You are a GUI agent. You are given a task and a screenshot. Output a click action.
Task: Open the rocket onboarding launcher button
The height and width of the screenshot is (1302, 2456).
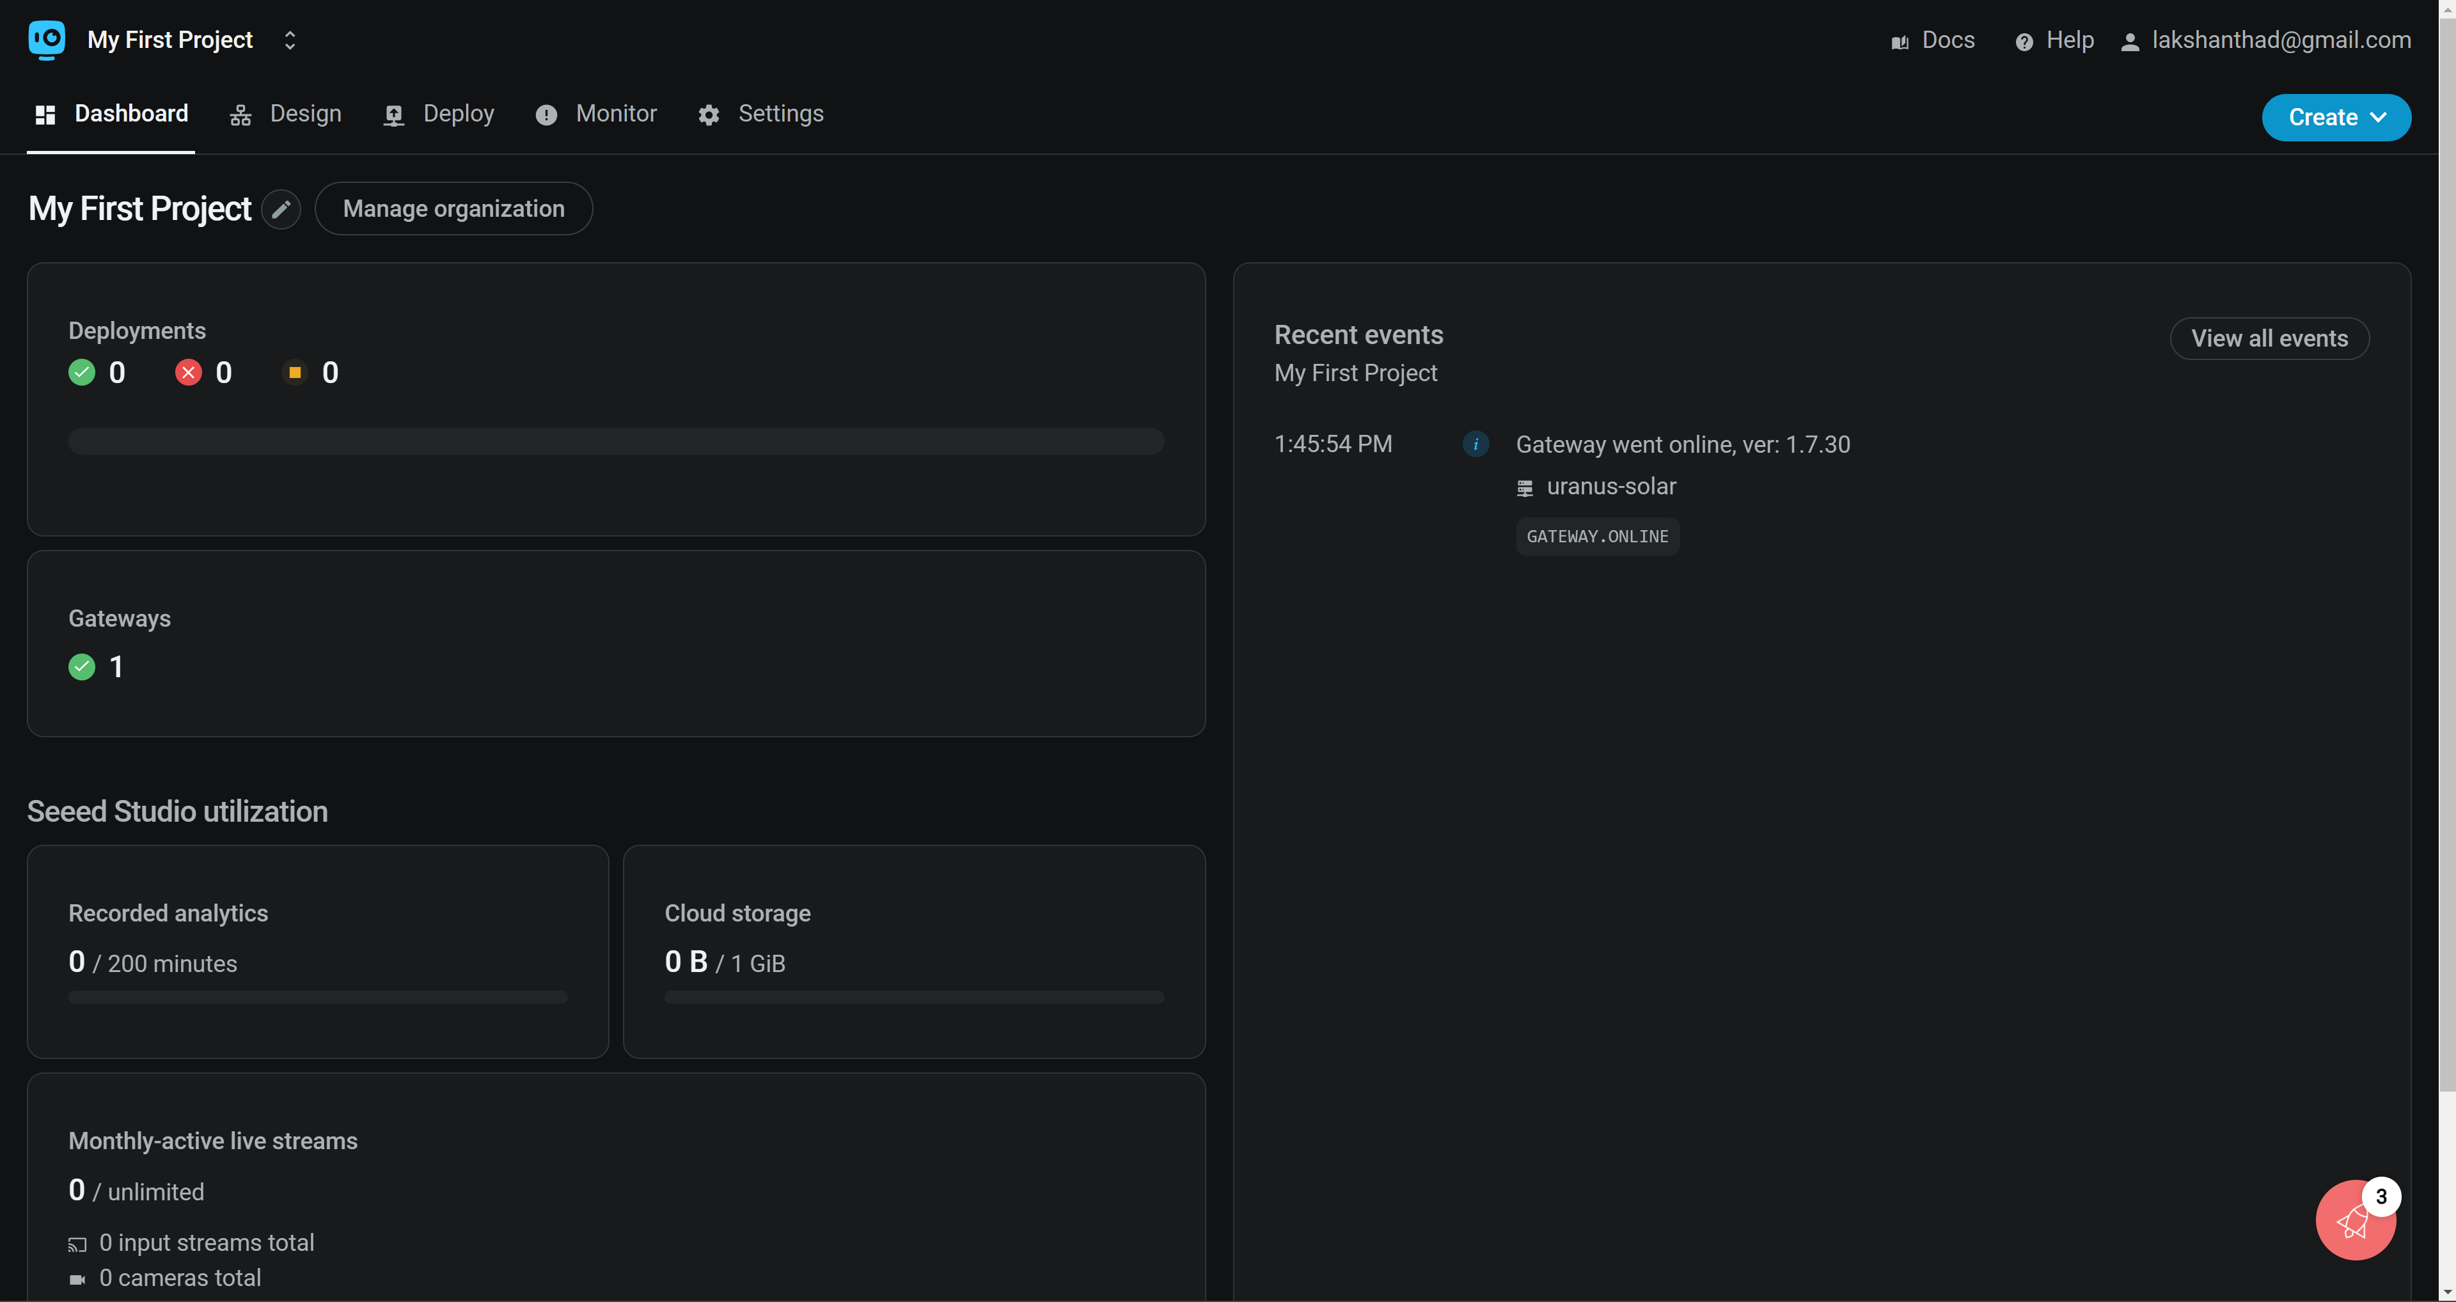pos(2355,1220)
